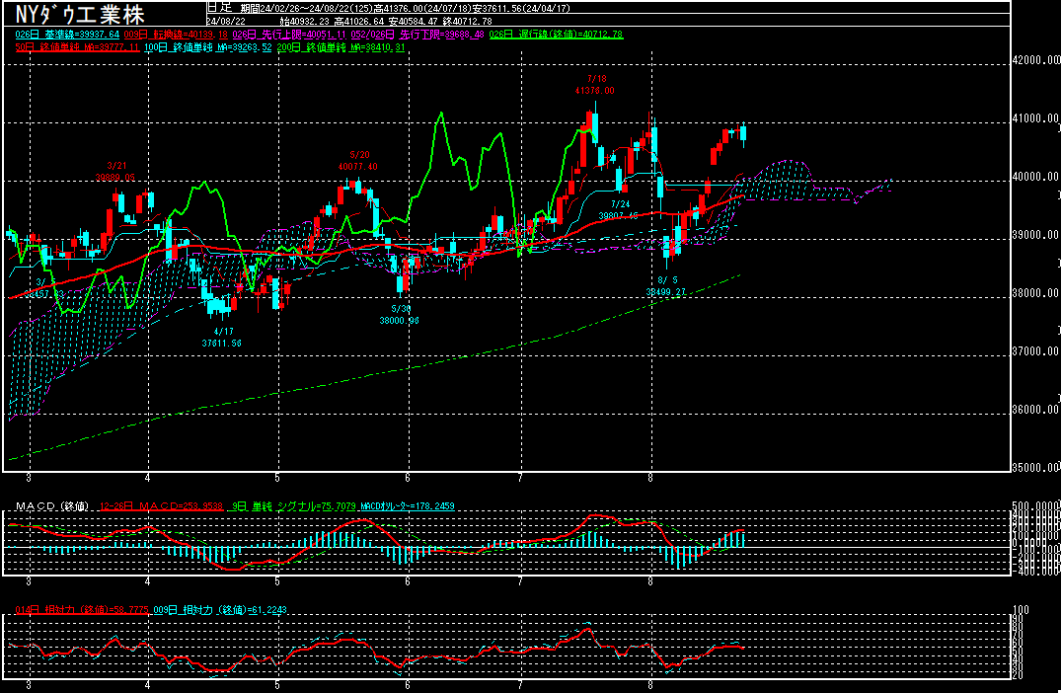Click month 4 on main chart axis
Viewport: 1062px width, 693px height.
coord(148,478)
